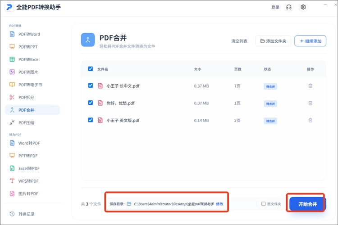338x225 pixels.
Task: Click 待合并 status of 小王子 长中文.pdf
Action: tap(270, 86)
